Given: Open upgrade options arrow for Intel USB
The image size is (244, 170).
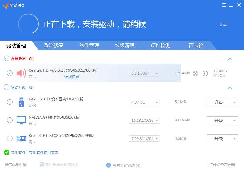Looking at the screenshot, I should click(235, 102).
